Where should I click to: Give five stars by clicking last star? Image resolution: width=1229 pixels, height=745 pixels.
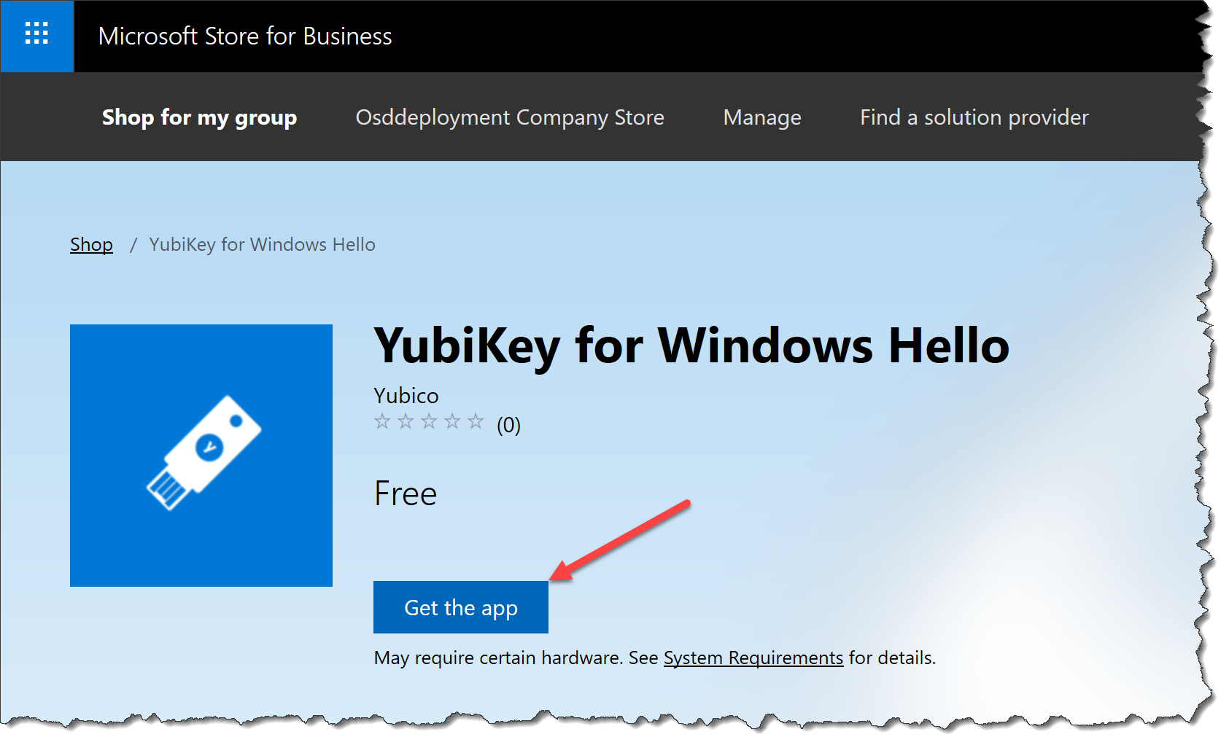tap(476, 421)
